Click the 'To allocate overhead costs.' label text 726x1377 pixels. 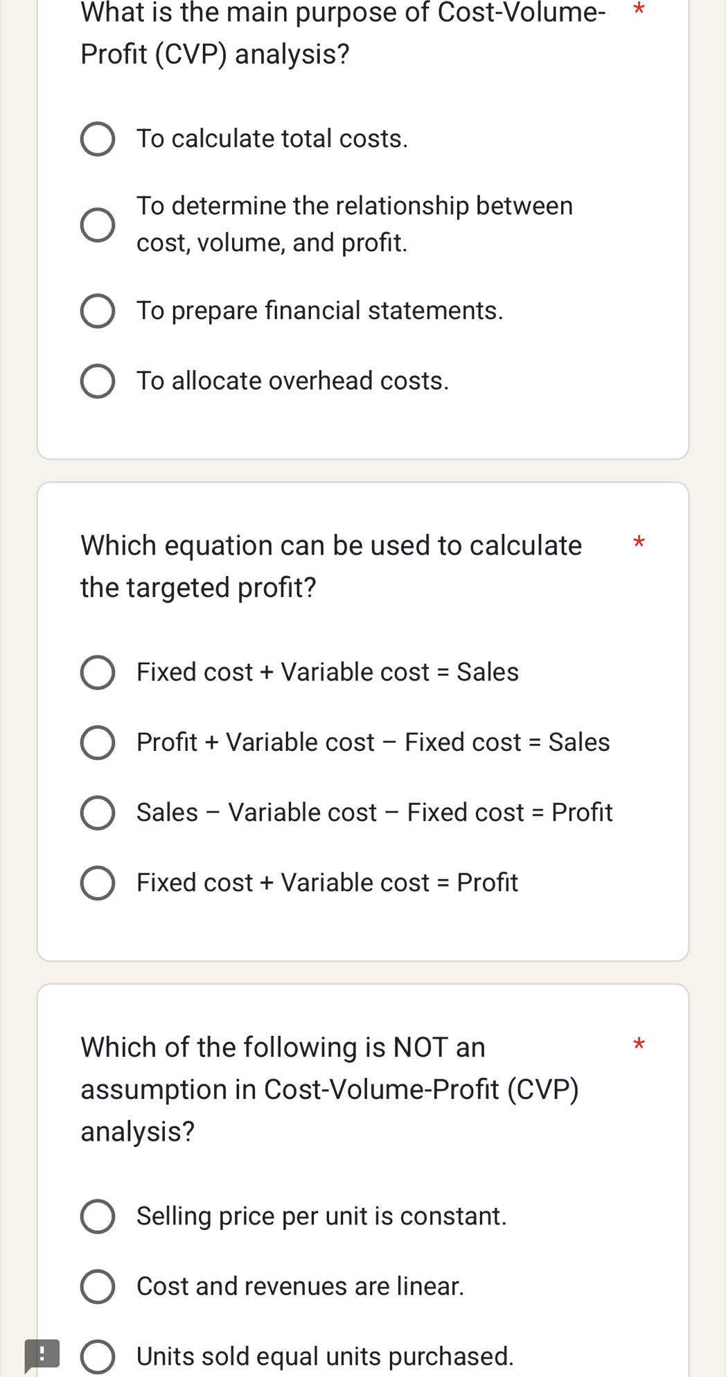tap(292, 381)
